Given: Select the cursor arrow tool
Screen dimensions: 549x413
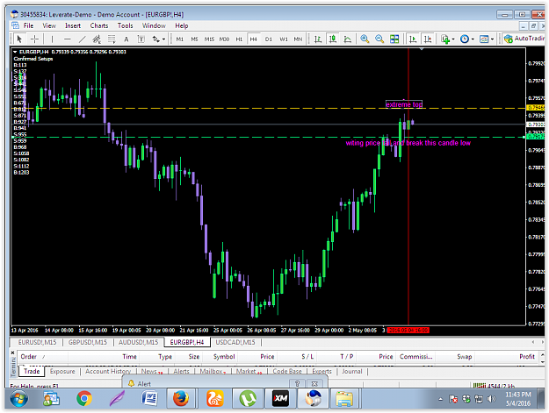Looking at the screenshot, I should point(19,39).
